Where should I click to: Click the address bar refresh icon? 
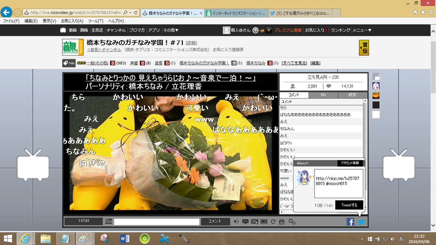(x=136, y=13)
